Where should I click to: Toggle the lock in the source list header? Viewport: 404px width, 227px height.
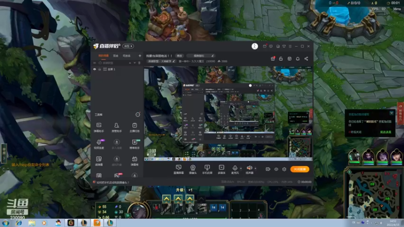100,63
